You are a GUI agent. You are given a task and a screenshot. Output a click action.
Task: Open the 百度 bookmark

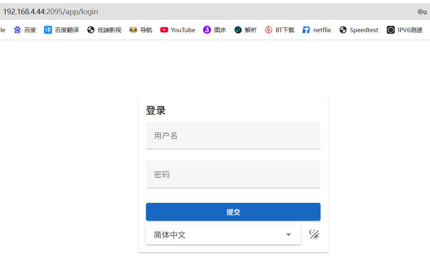coord(25,30)
